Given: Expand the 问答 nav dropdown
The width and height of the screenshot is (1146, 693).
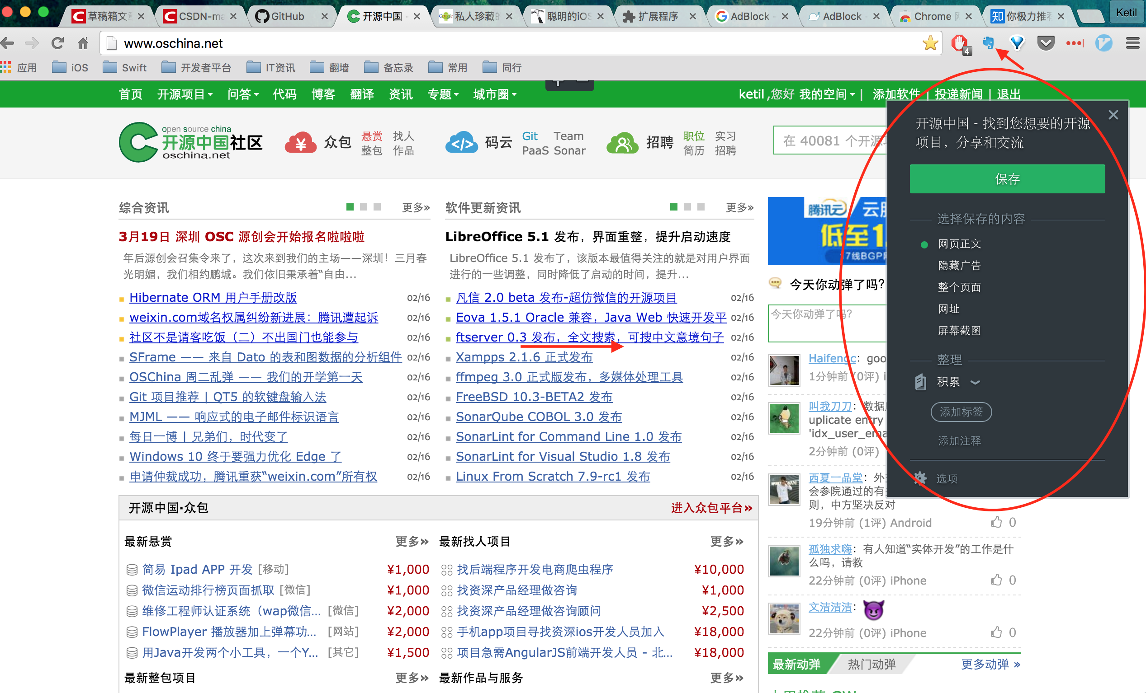Looking at the screenshot, I should click(243, 94).
